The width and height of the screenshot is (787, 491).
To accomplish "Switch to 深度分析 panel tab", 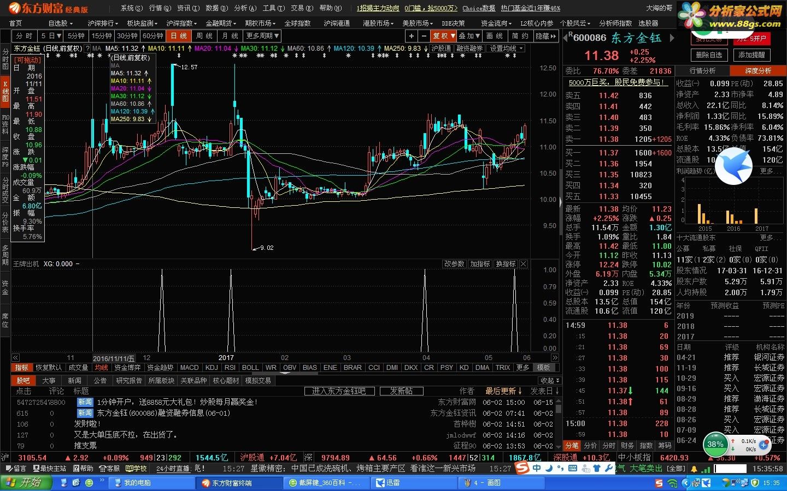I will coord(758,71).
